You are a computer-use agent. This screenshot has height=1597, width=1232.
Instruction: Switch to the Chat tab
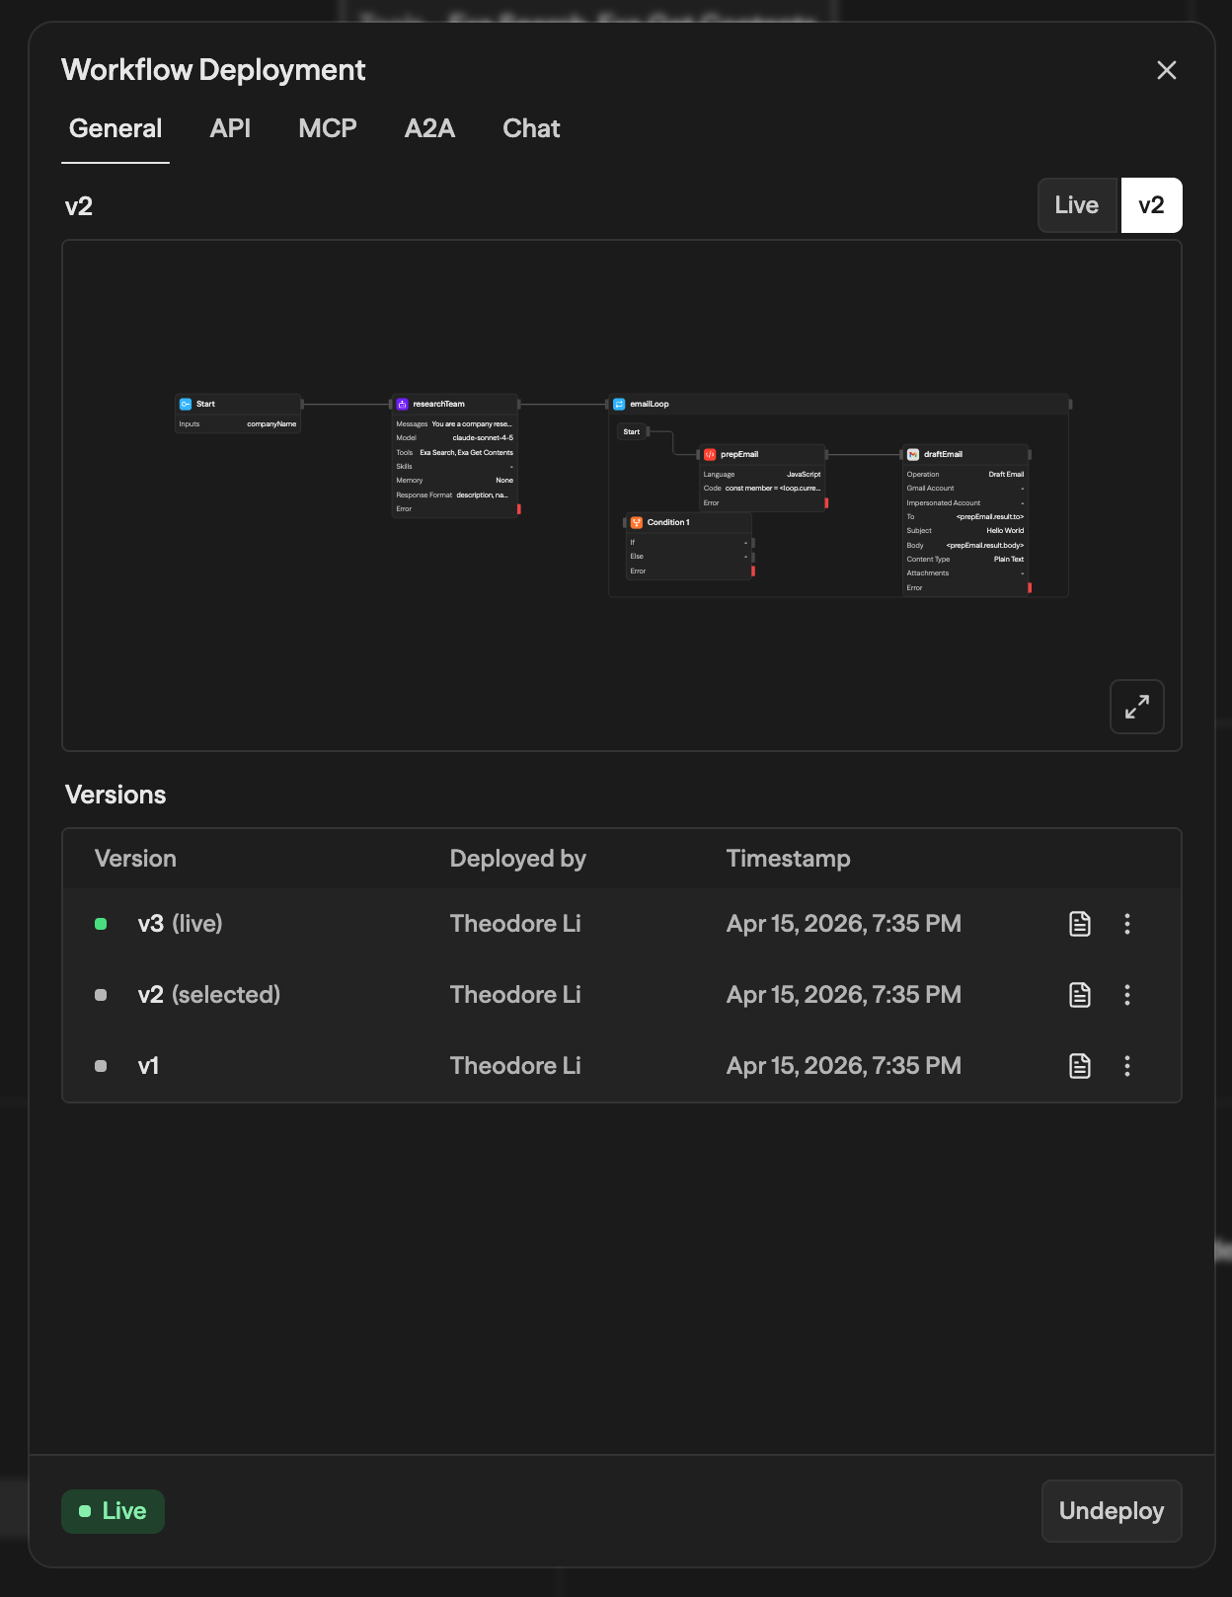[531, 129]
